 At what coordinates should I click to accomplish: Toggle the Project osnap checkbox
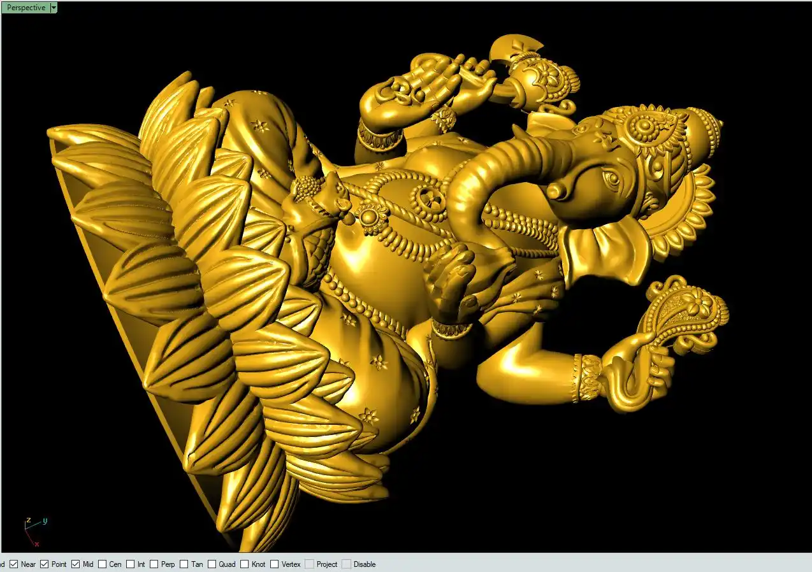309,564
